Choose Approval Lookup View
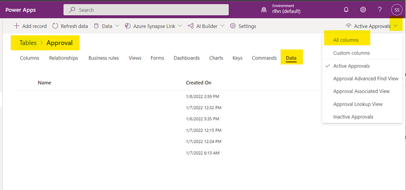406x190 pixels. pos(358,104)
